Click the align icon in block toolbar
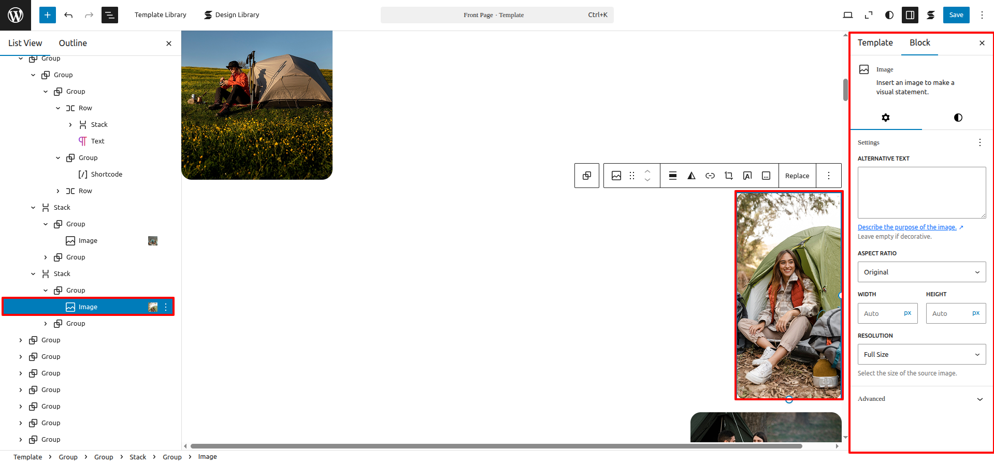This screenshot has width=994, height=463. (672, 176)
